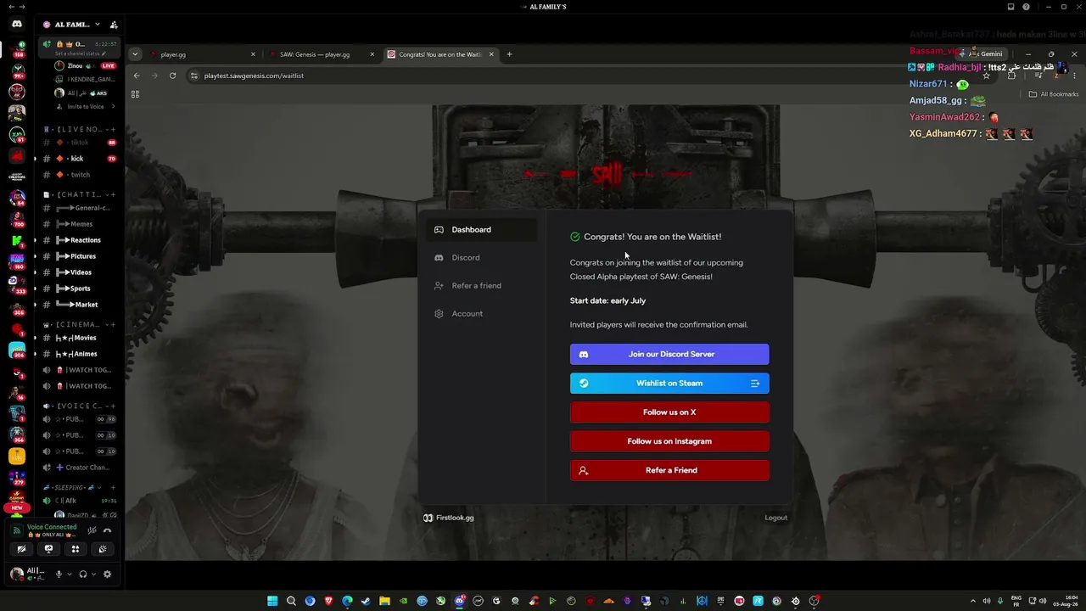1086x611 pixels.
Task: Collapse the LIVE NO... channel category
Action: click(76, 129)
